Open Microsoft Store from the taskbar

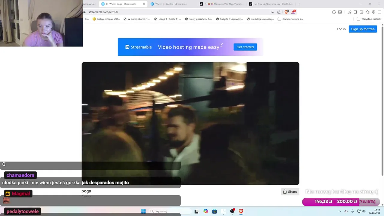pos(214,211)
